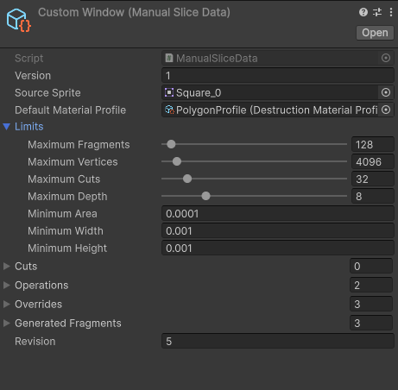This screenshot has height=390, width=398.
Task: Click the Minimum Area label
Action: (62, 214)
